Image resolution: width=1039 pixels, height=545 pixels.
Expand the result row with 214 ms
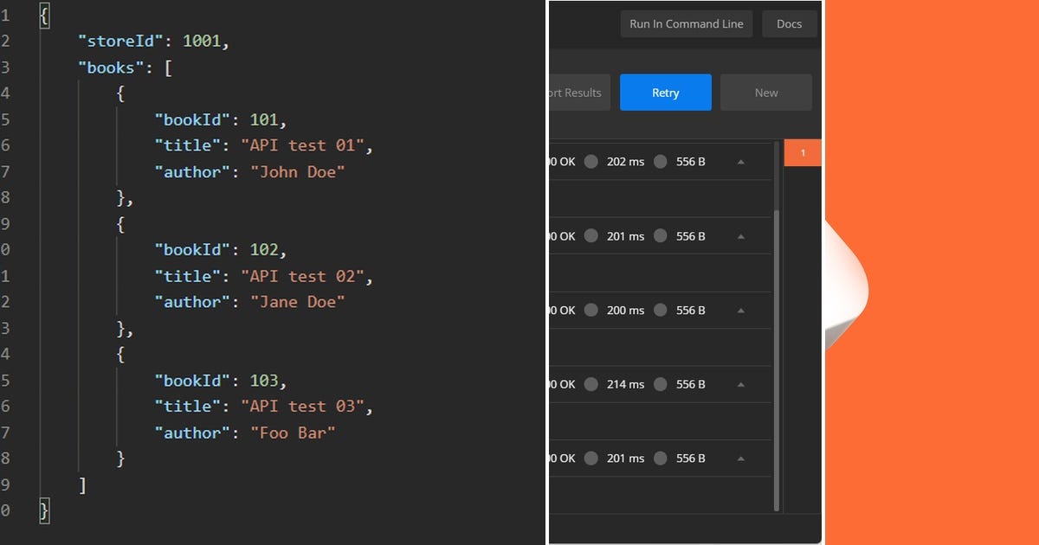(x=741, y=385)
